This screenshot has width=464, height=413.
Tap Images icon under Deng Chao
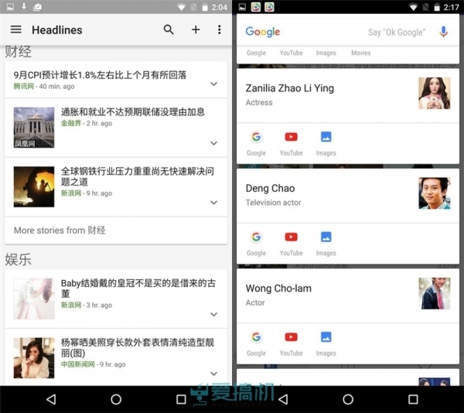(326, 237)
